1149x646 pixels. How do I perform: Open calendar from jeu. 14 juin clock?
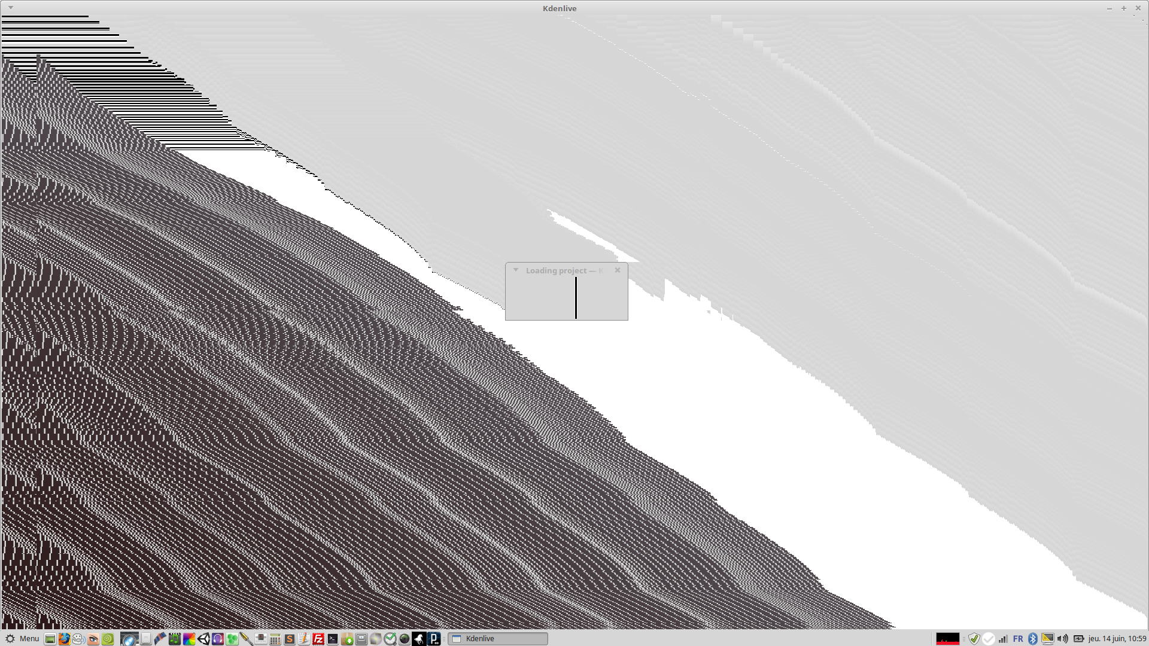tap(1117, 638)
